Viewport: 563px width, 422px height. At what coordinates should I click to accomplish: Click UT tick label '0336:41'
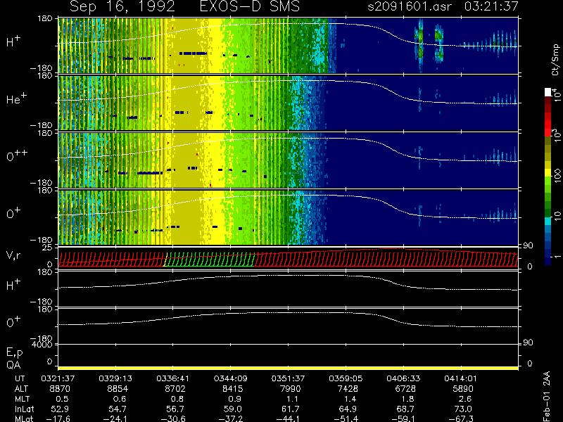172,378
